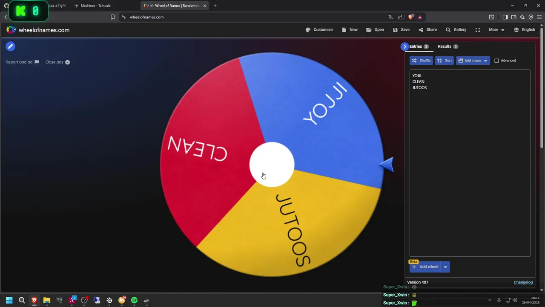Share the wheel
This screenshot has height=307, width=545.
pyautogui.click(x=427, y=30)
